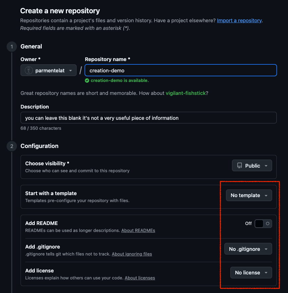Viewport: 288px width, 293px height.
Task: Click the Repository name input field
Action: 181,70
